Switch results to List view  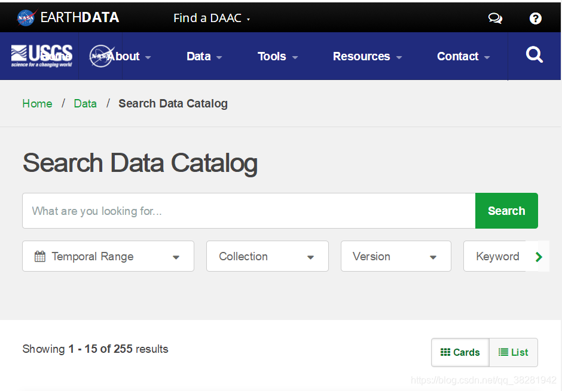tap(514, 352)
